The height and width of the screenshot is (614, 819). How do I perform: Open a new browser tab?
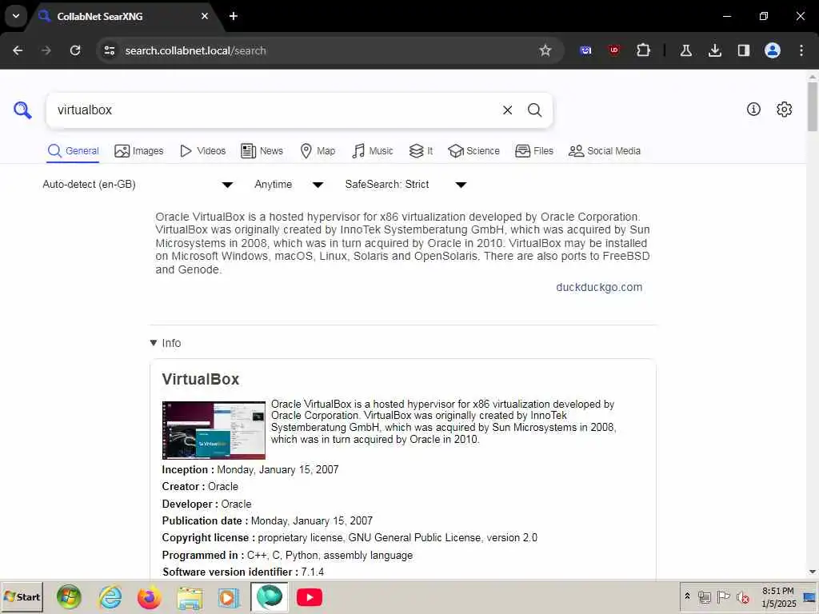click(234, 16)
